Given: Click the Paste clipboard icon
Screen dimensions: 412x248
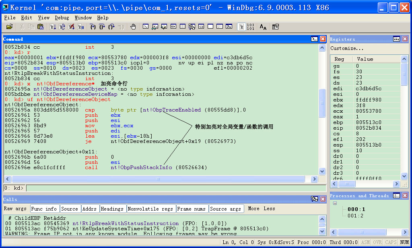Looking at the screenshot, I should [x=40, y=27].
